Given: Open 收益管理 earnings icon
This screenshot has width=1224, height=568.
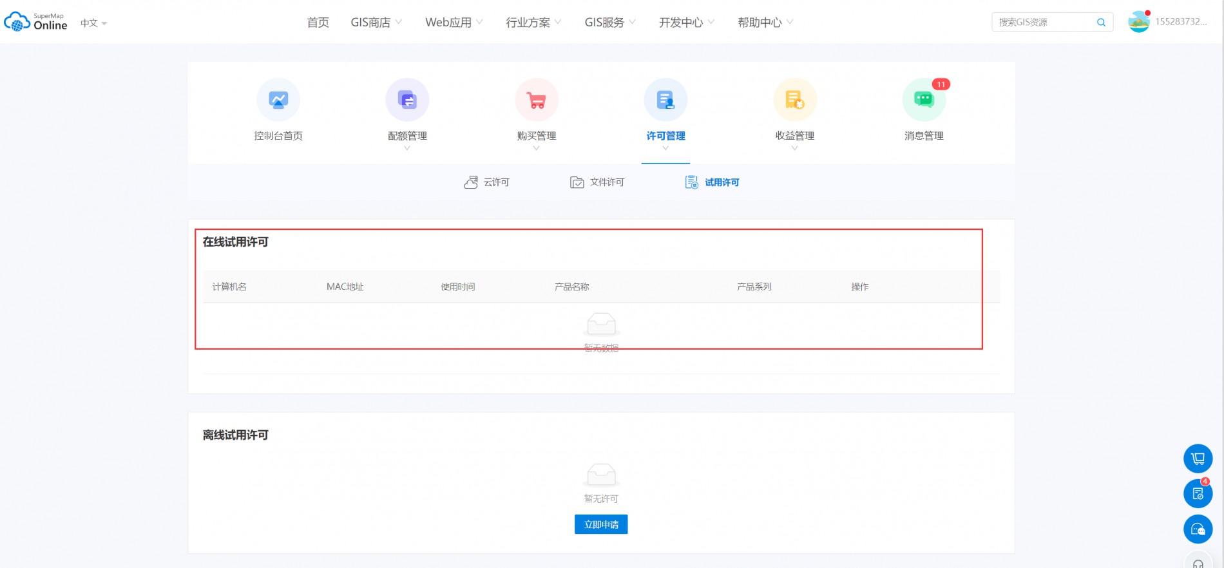Looking at the screenshot, I should pos(794,100).
